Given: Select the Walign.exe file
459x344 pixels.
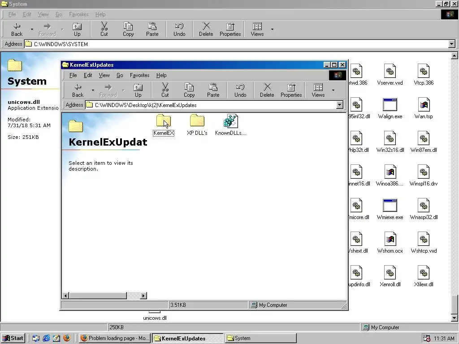Looking at the screenshot, I should tap(390, 108).
